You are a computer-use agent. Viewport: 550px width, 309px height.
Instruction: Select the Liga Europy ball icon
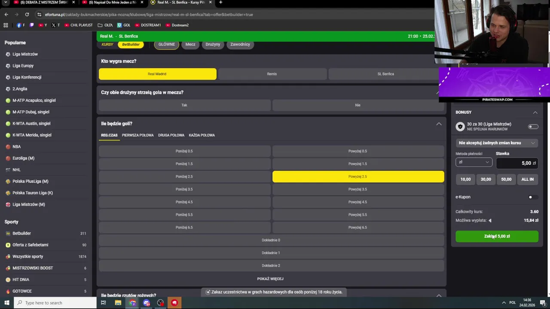(8, 66)
